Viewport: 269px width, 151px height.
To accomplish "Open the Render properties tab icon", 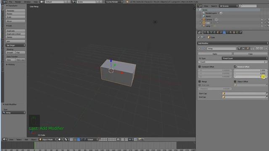I will pos(205,32).
